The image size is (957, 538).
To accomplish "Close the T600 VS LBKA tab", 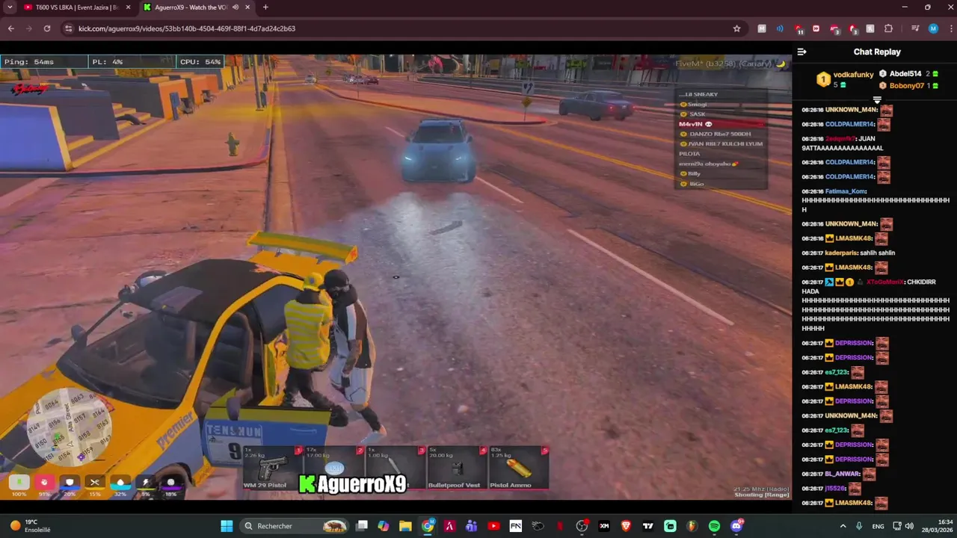I will 126,7.
